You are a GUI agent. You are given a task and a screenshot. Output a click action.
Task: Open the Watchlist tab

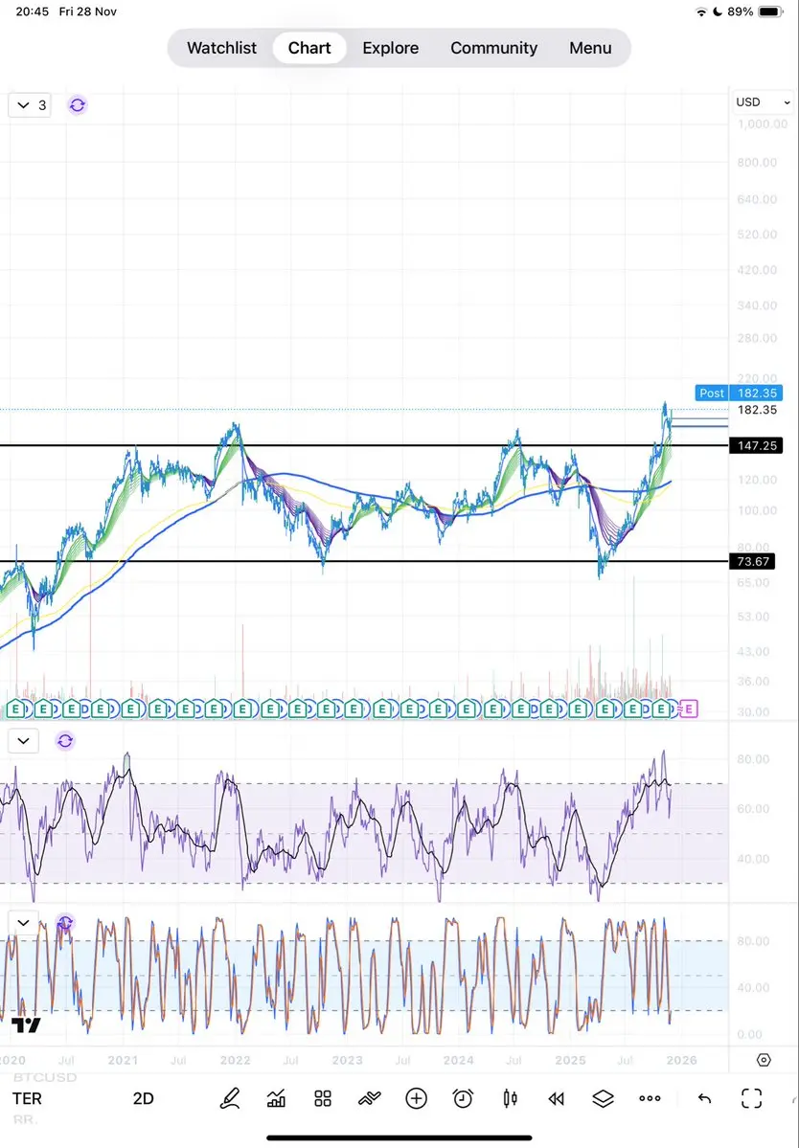(x=221, y=48)
